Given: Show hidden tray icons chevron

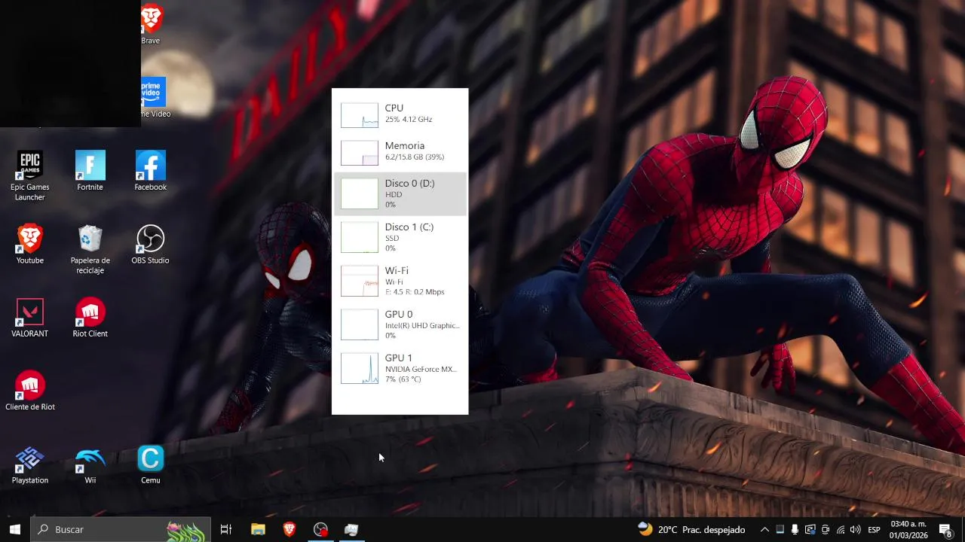Looking at the screenshot, I should 764,530.
